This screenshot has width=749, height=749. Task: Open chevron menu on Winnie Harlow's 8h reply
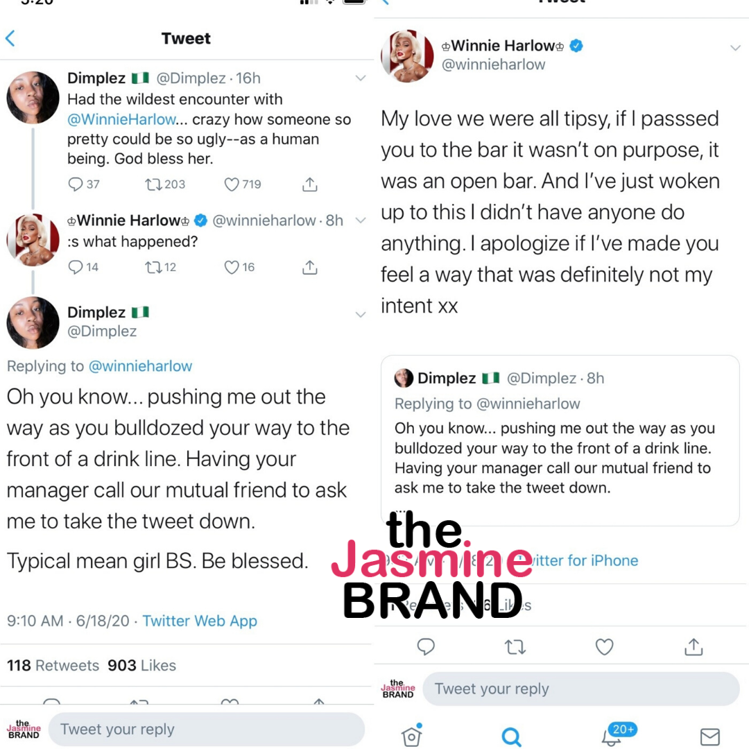pos(360,221)
